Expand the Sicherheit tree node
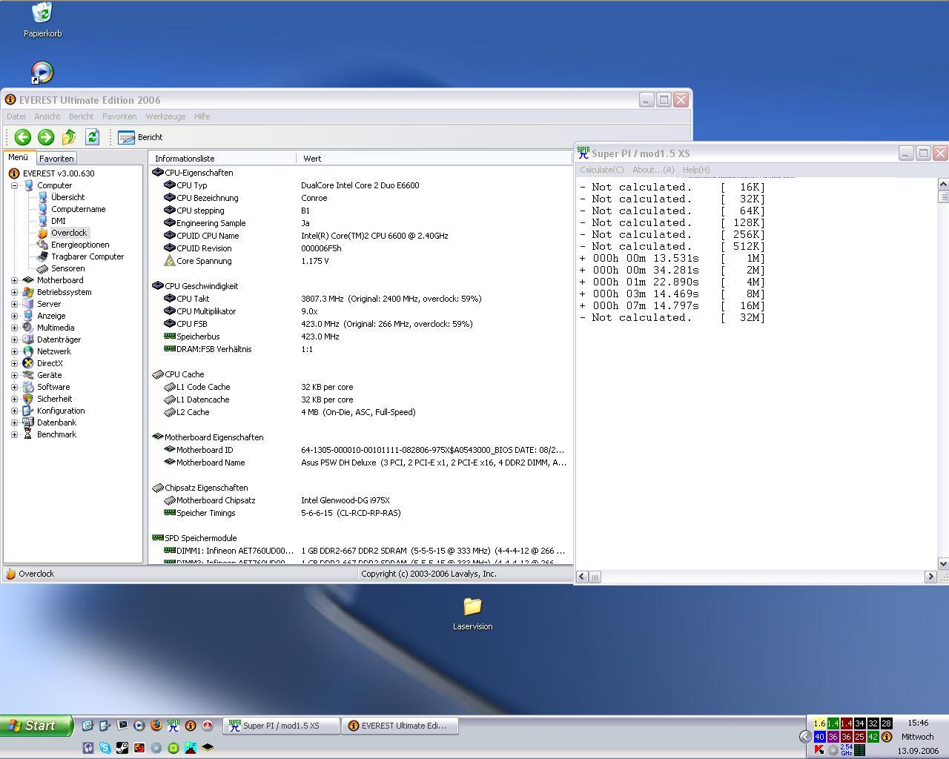 pos(14,399)
